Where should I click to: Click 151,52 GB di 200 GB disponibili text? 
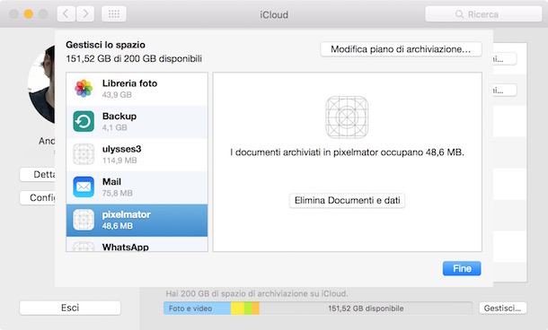pyautogui.click(x=134, y=58)
